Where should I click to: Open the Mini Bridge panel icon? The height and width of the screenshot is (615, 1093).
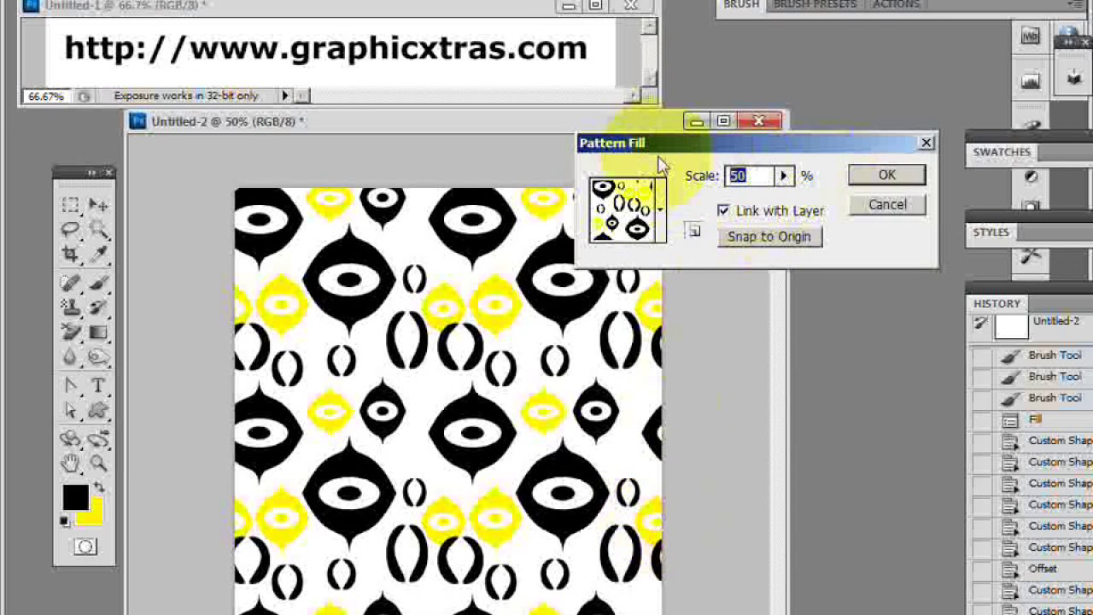coord(1031,37)
